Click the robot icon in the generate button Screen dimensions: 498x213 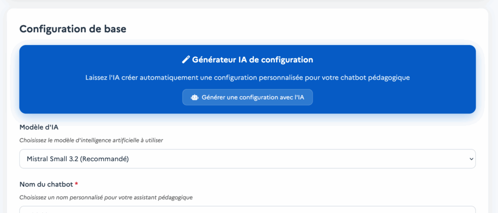point(194,97)
